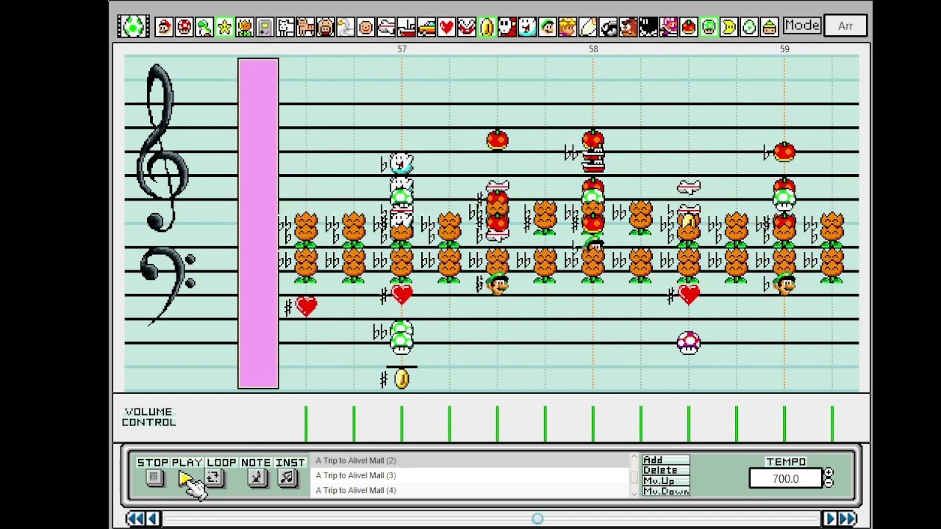This screenshot has width=941, height=529.
Task: Select the Dog instrument icon
Action: [x=285, y=27]
